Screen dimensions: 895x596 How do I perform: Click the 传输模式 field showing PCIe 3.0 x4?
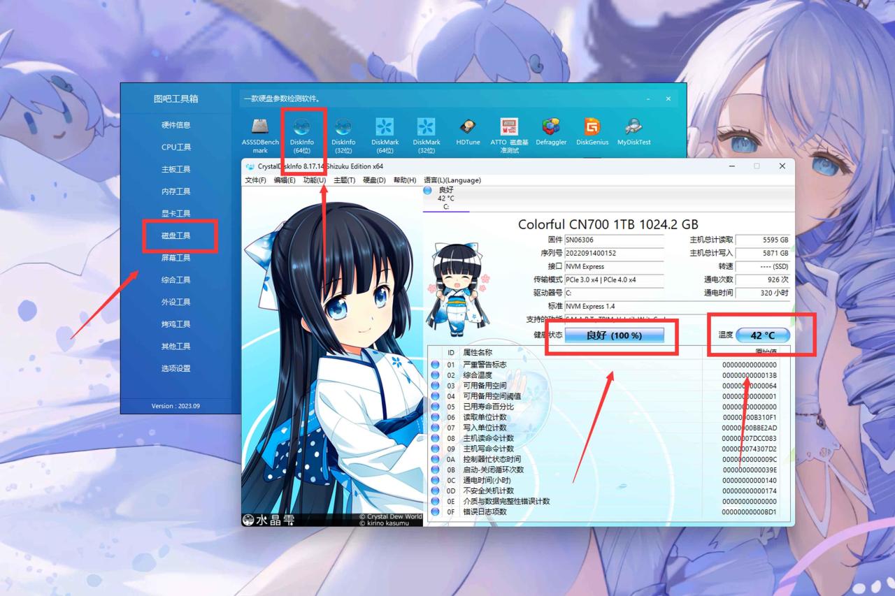(x=614, y=279)
